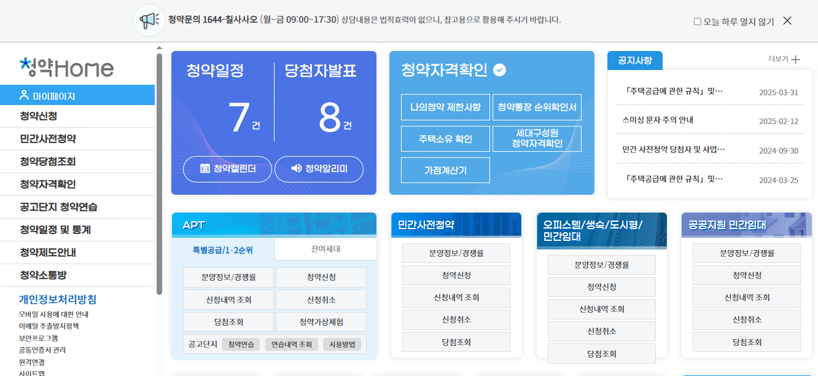Viewport: 818px width, 376px height.
Task: Open the 청약캘린더 calendar button
Action: 227,169
